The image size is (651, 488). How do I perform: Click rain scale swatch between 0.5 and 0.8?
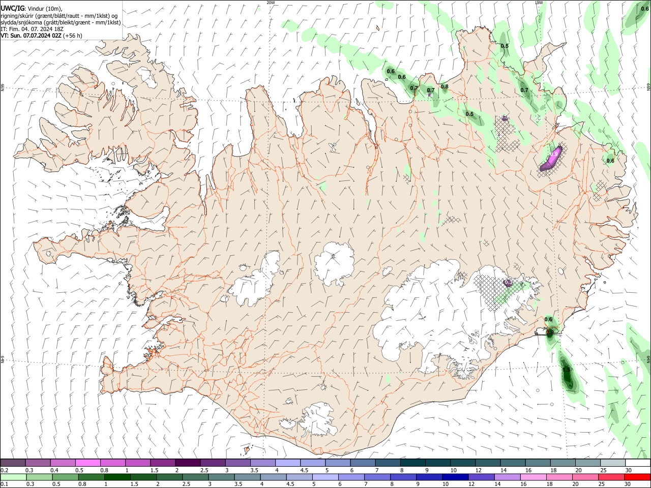tap(65, 477)
